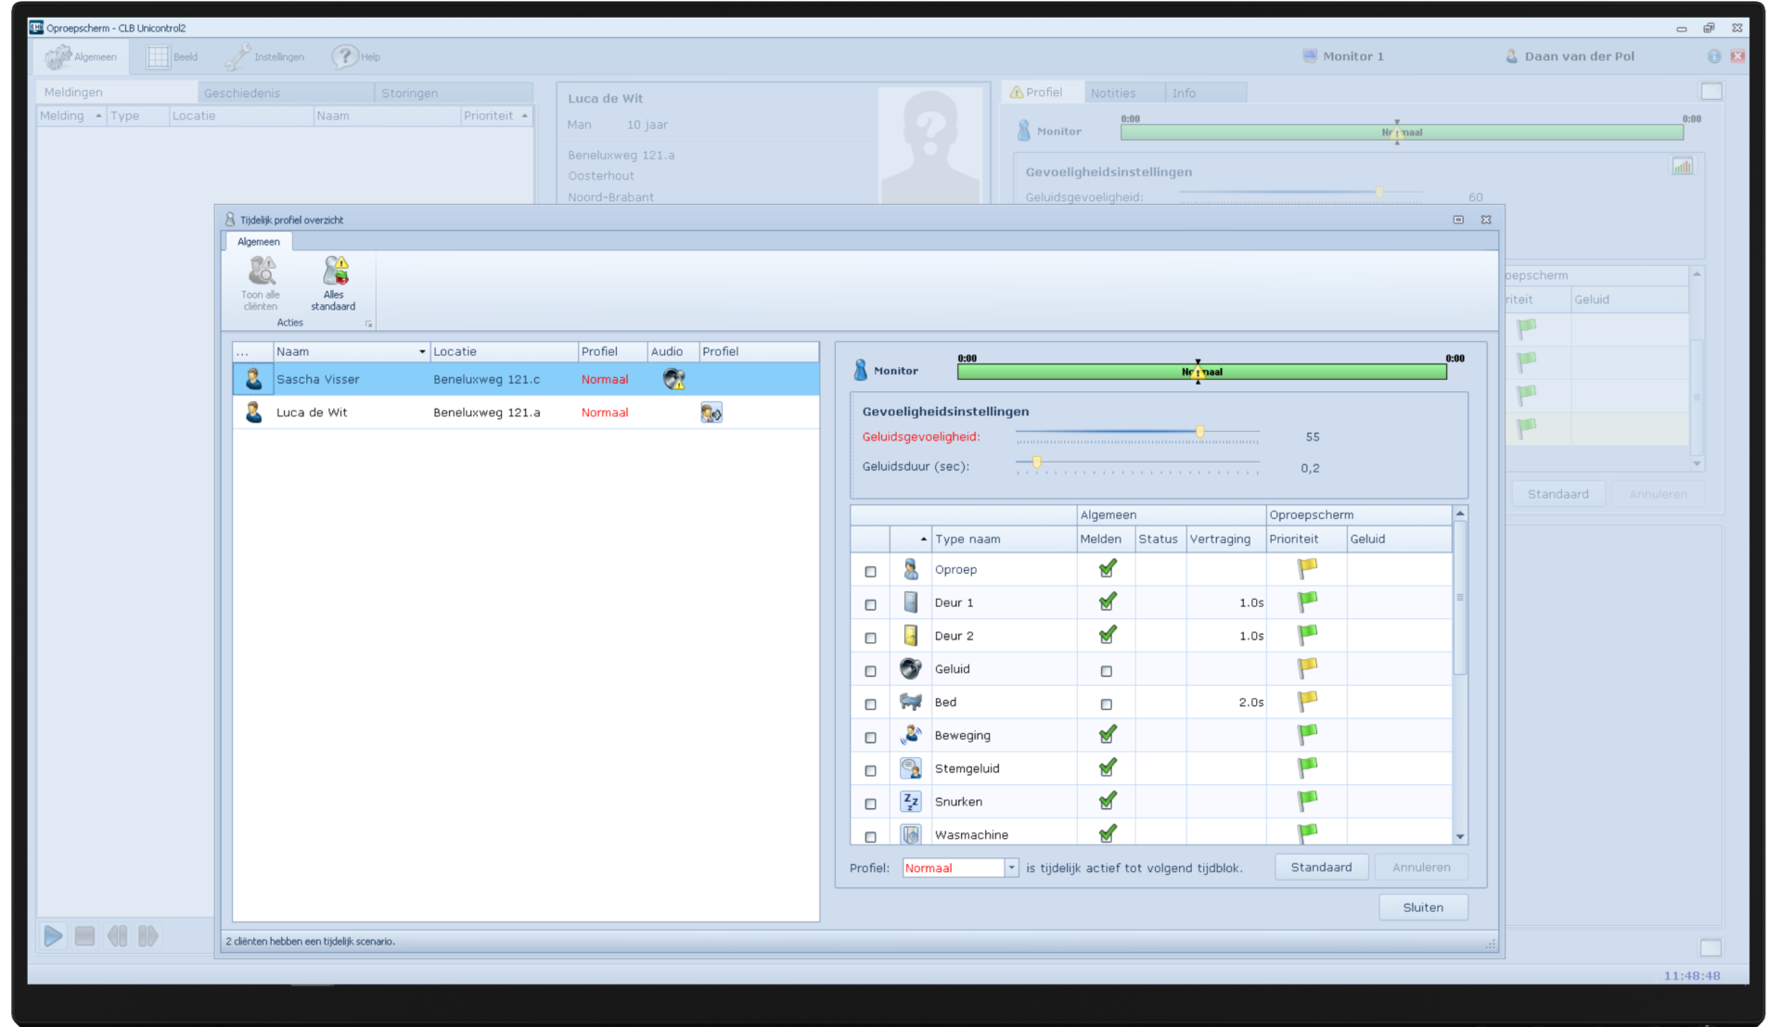This screenshot has width=1781, height=1027.
Task: Click the audio speaker icon for Sascha Visser
Action: pyautogui.click(x=673, y=379)
